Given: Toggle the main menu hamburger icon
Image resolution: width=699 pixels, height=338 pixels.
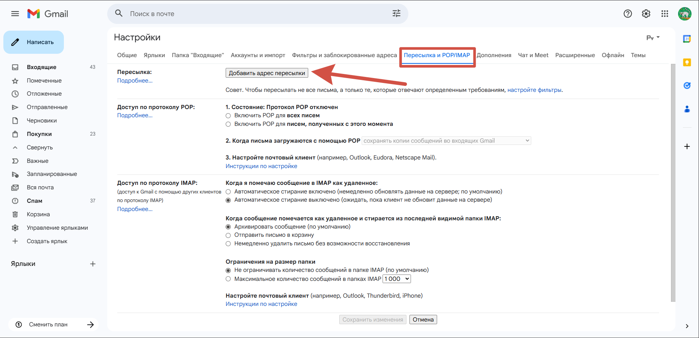Looking at the screenshot, I should 15,14.
